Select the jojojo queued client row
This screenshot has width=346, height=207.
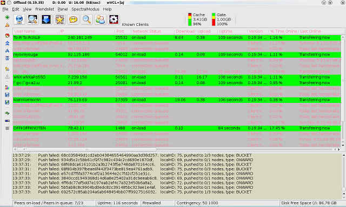(177, 60)
